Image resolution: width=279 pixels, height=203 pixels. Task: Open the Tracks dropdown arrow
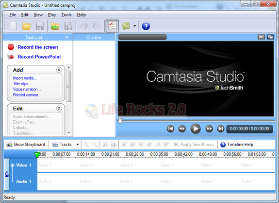78,145
